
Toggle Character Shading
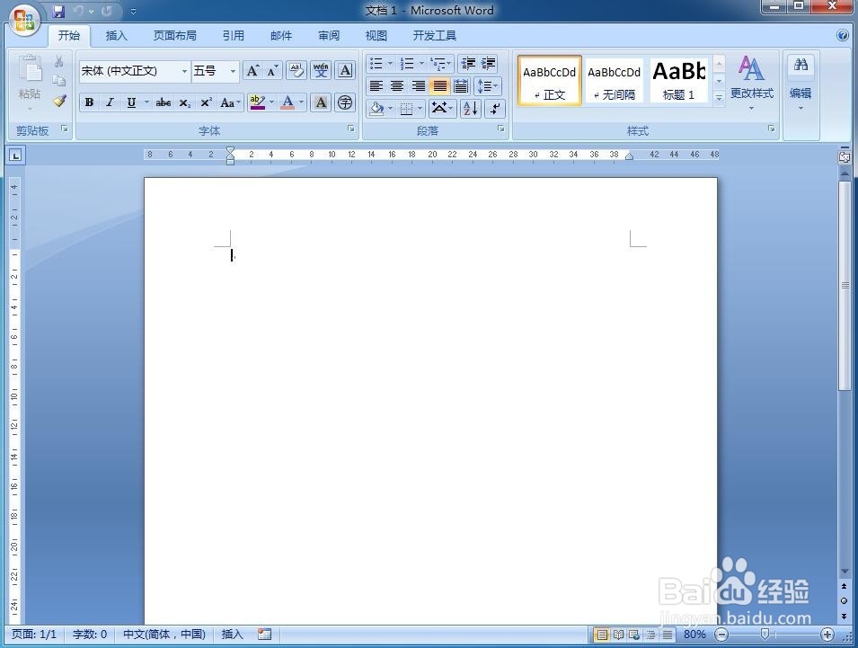322,102
